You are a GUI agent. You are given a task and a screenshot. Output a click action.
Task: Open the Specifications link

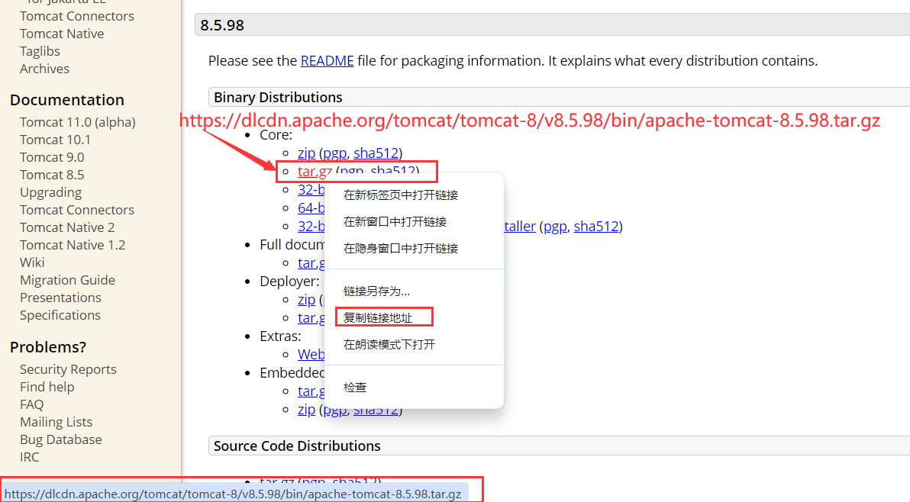tap(60, 315)
